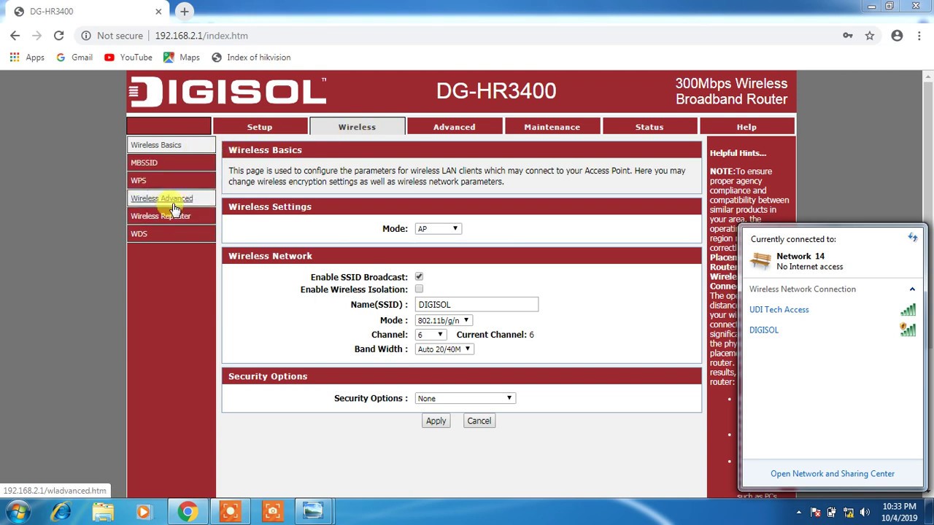Switch to the Setup tab
The image size is (934, 525).
coord(260,127)
